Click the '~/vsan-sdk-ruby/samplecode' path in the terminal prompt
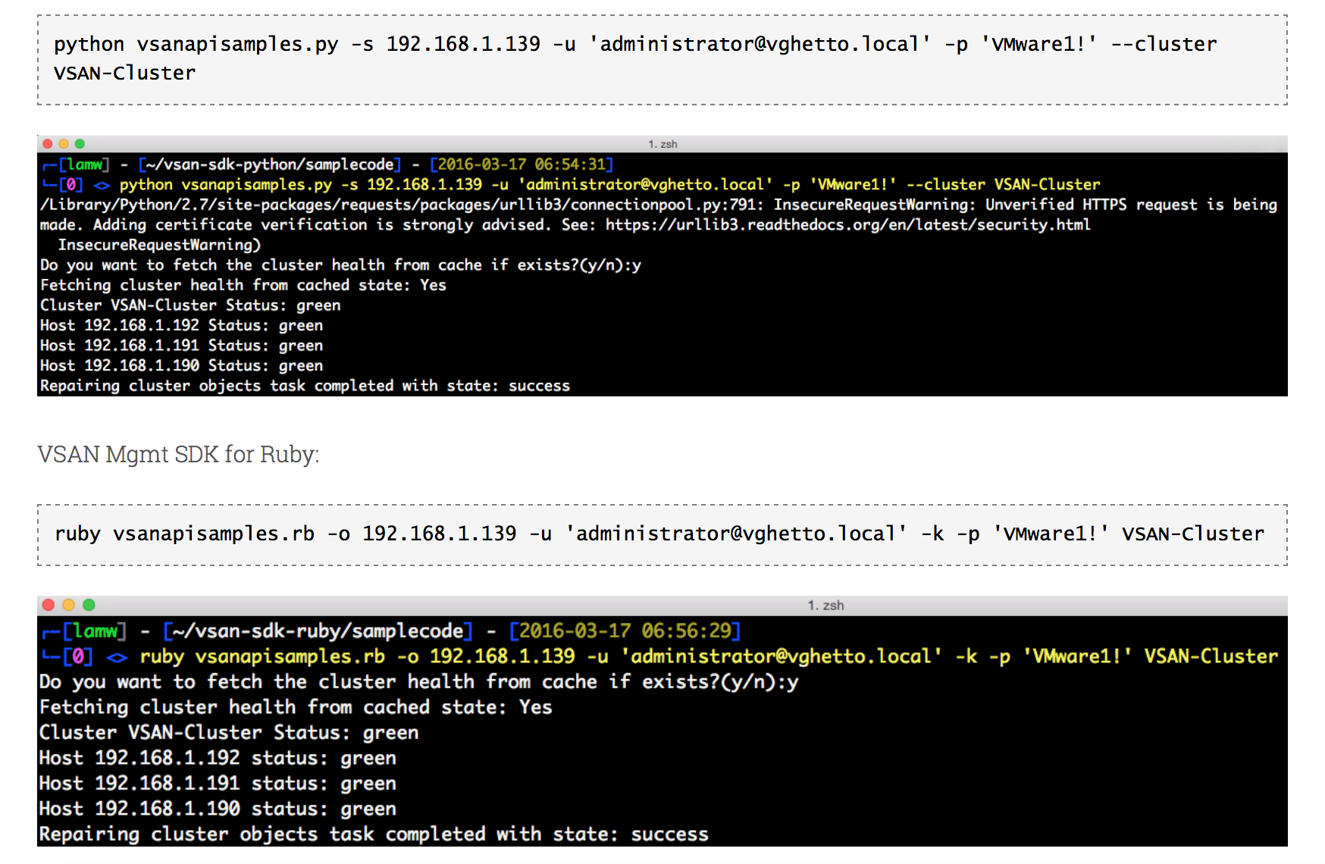Viewport: 1325px width, 864px height. coord(318,631)
